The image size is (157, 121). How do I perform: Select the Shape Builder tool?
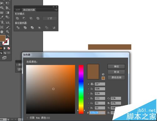2,8
